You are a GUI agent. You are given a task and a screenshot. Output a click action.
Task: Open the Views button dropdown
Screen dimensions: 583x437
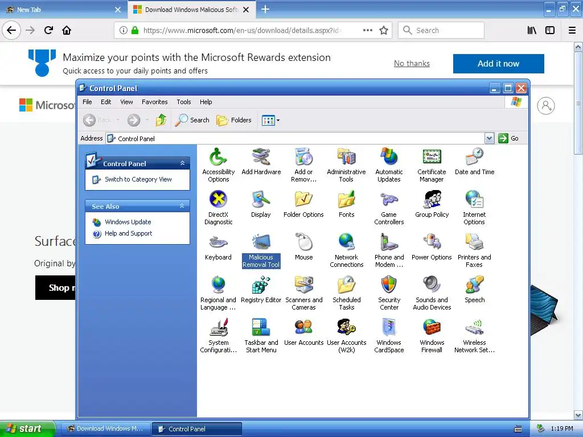click(278, 121)
